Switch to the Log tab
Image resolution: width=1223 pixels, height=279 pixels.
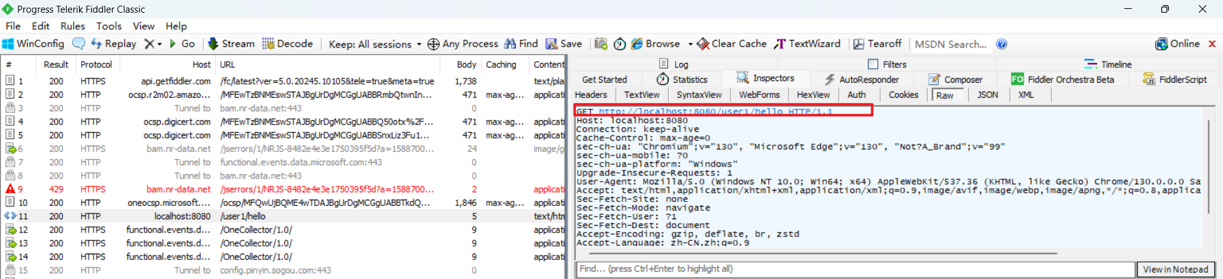[674, 64]
